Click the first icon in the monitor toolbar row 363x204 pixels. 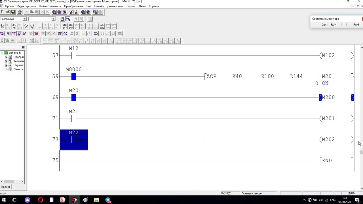tap(2, 33)
